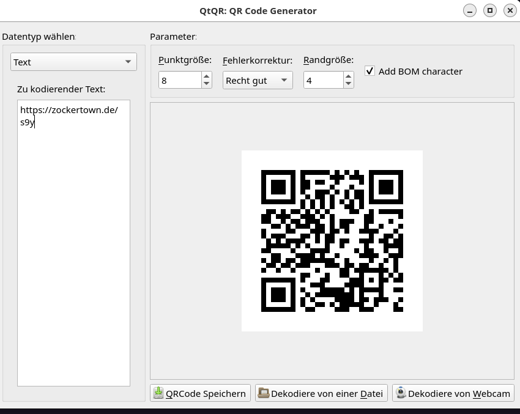The image size is (520, 414).
Task: Click the text area containing the zockertown URL
Action: click(x=73, y=243)
